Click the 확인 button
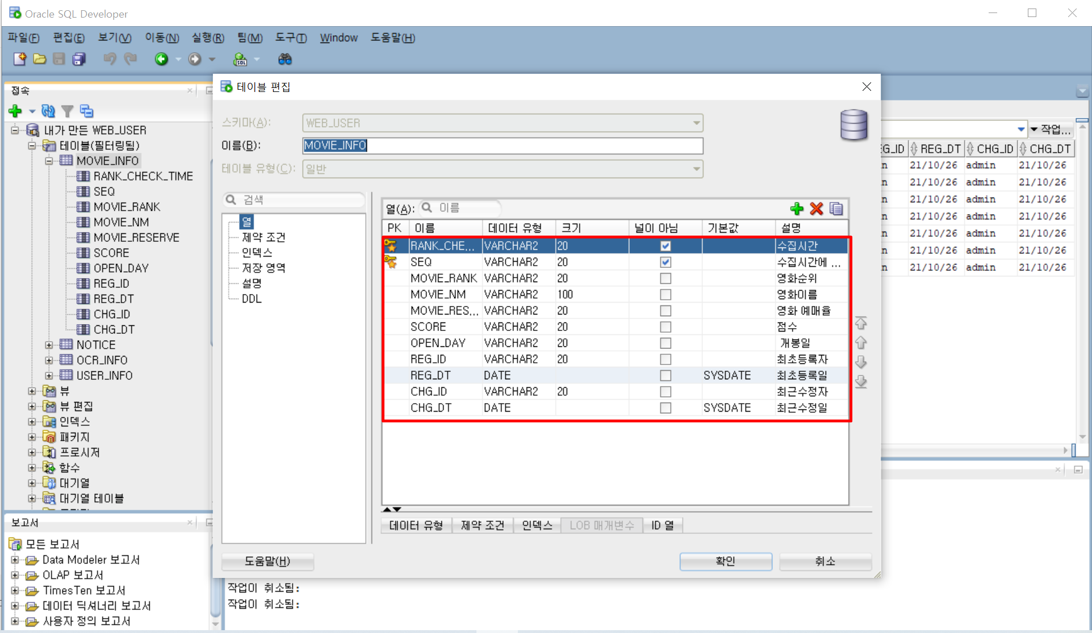Viewport: 1092px width, 633px height. [x=725, y=561]
